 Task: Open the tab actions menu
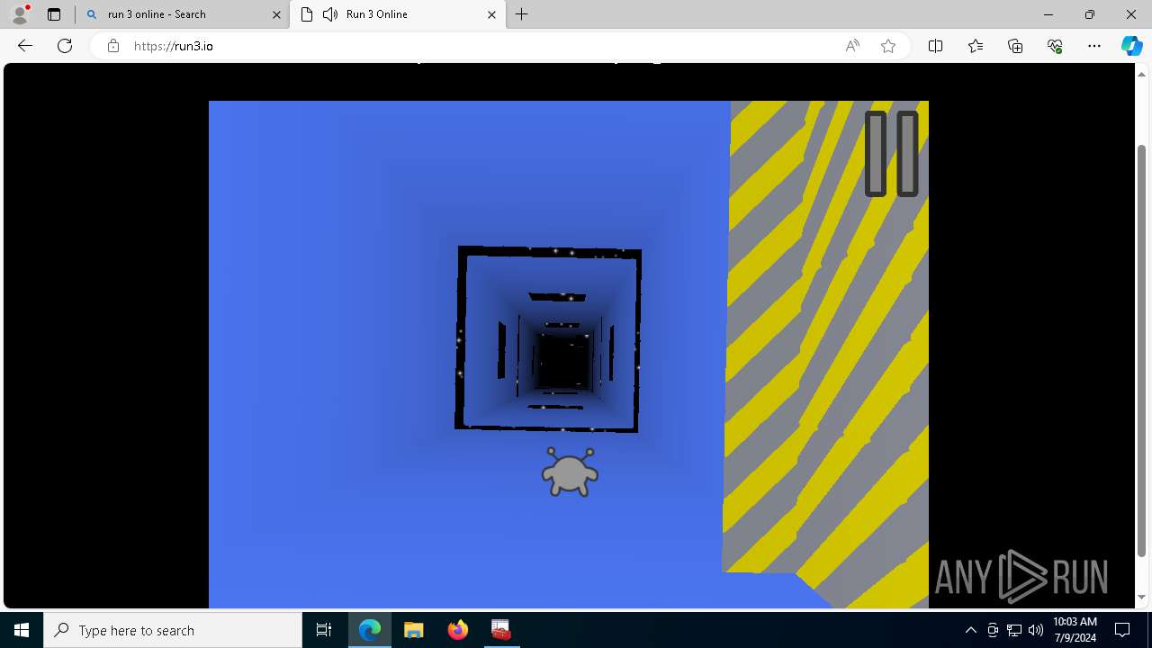tap(54, 14)
